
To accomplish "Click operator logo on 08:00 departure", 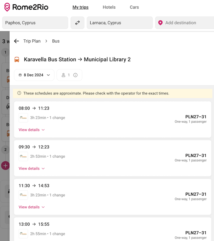I will click(x=23, y=118).
